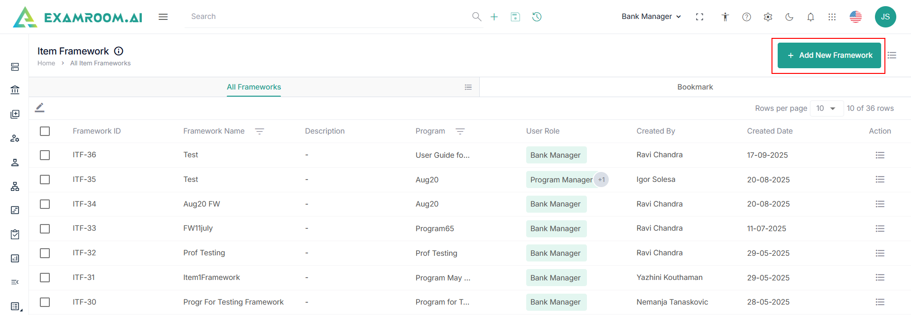Open the Framework Name column filter

coord(260,131)
